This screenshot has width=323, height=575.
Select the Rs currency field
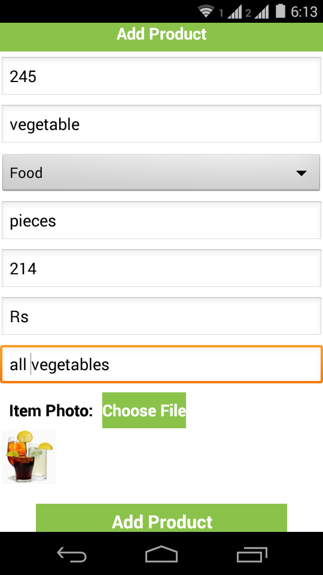pos(161,316)
